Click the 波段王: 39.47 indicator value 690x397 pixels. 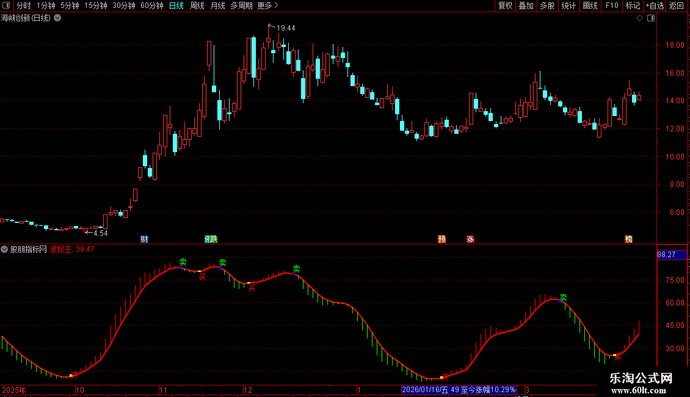pos(72,249)
